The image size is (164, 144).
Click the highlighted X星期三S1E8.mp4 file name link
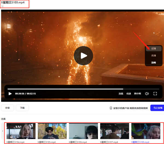tap(140, 142)
